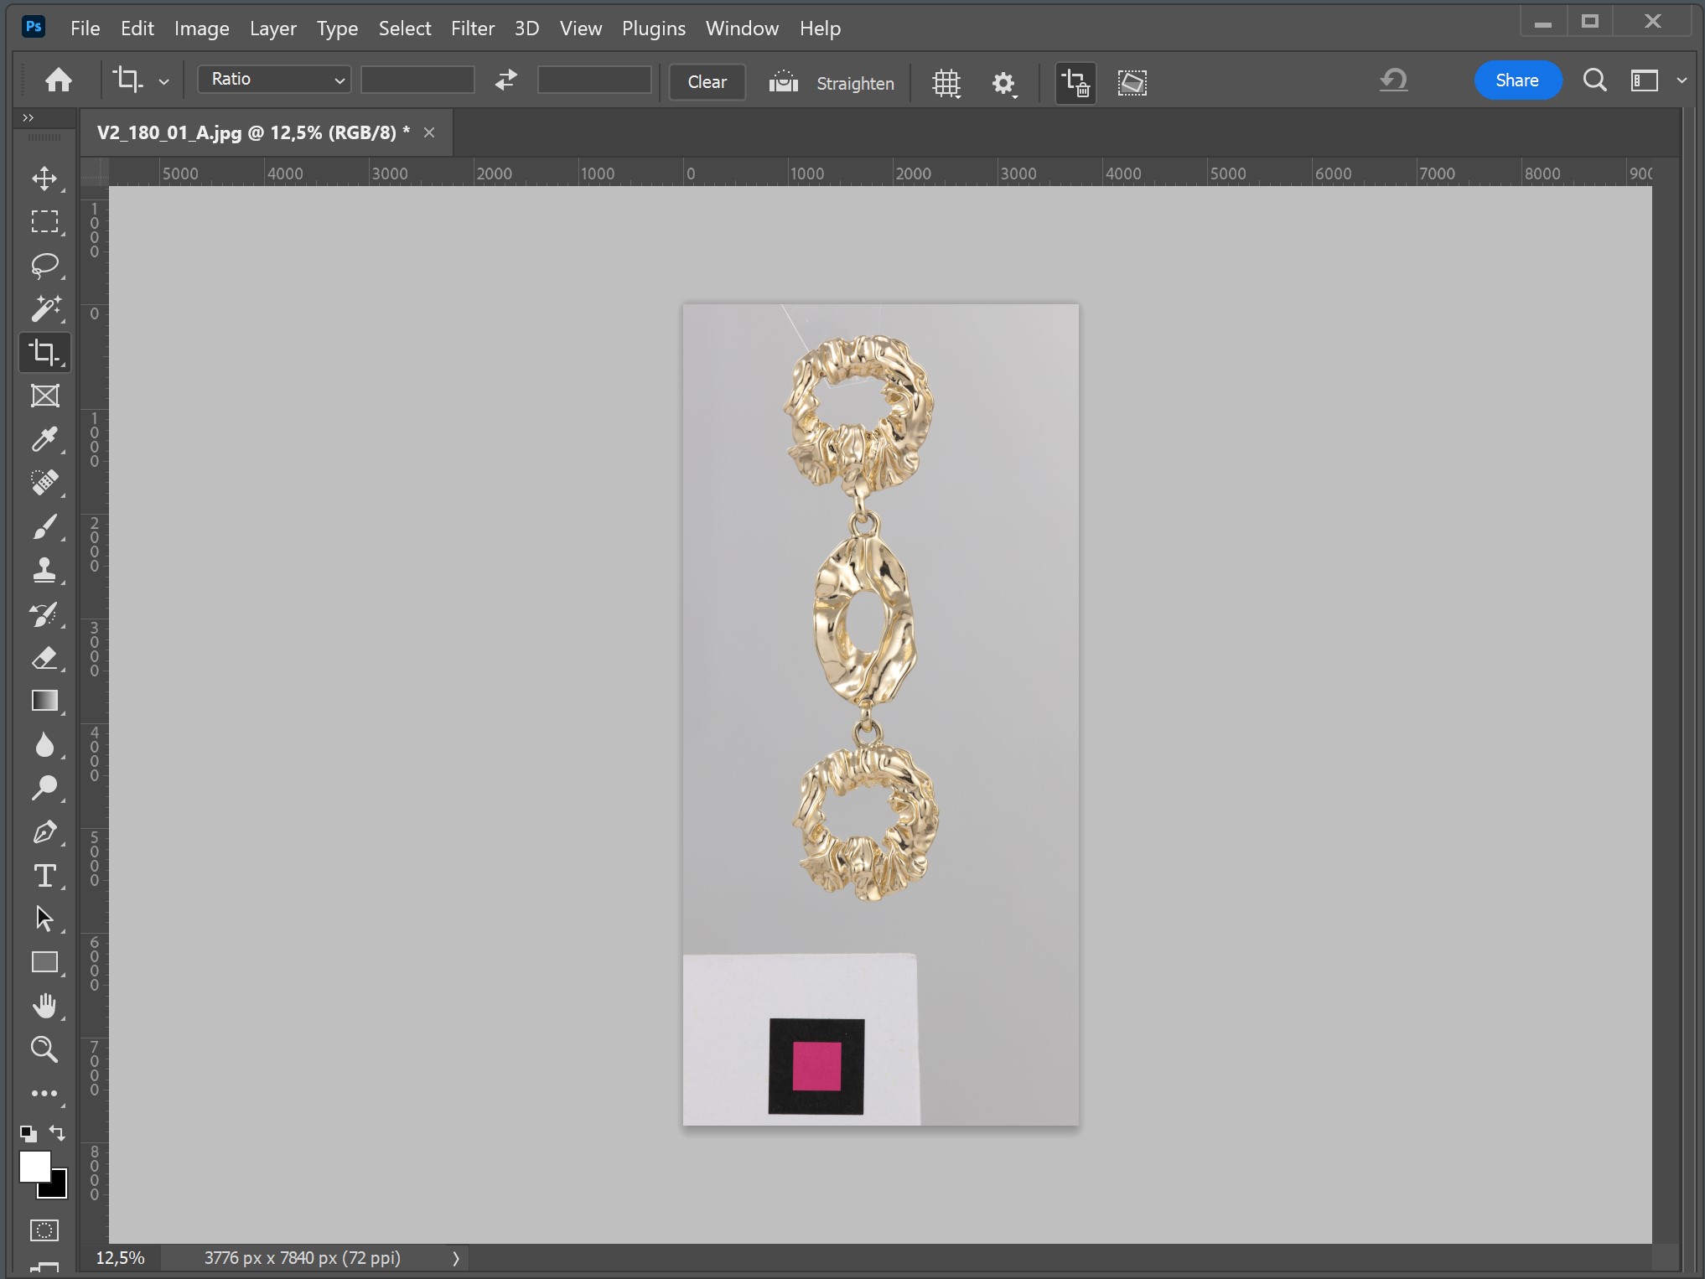Open the Filter menu
The height and width of the screenshot is (1279, 1705).
pyautogui.click(x=472, y=28)
